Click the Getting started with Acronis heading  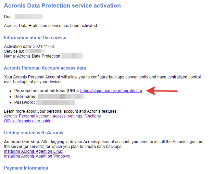[34, 133]
